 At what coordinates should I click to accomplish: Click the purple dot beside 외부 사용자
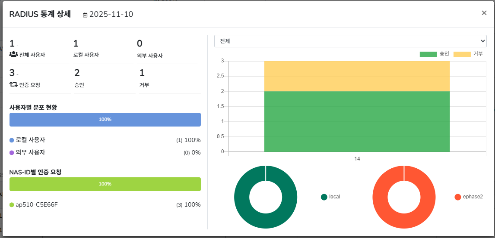pyautogui.click(x=12, y=152)
